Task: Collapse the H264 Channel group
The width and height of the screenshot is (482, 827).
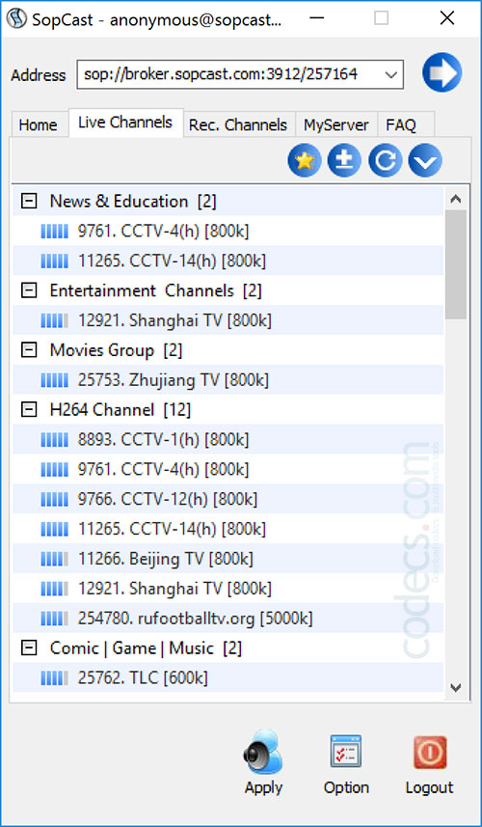Action: click(x=30, y=409)
